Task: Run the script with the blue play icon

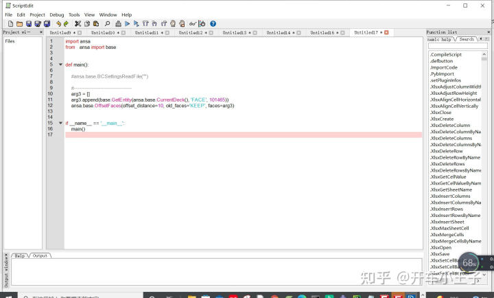Action: (128, 23)
